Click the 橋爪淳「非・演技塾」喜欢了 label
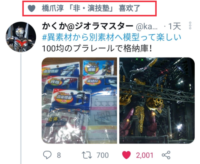Viewport: 200px width, 164px height. [x=91, y=8]
